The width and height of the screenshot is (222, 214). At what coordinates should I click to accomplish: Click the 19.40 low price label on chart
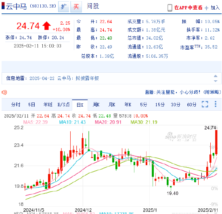click(172, 193)
